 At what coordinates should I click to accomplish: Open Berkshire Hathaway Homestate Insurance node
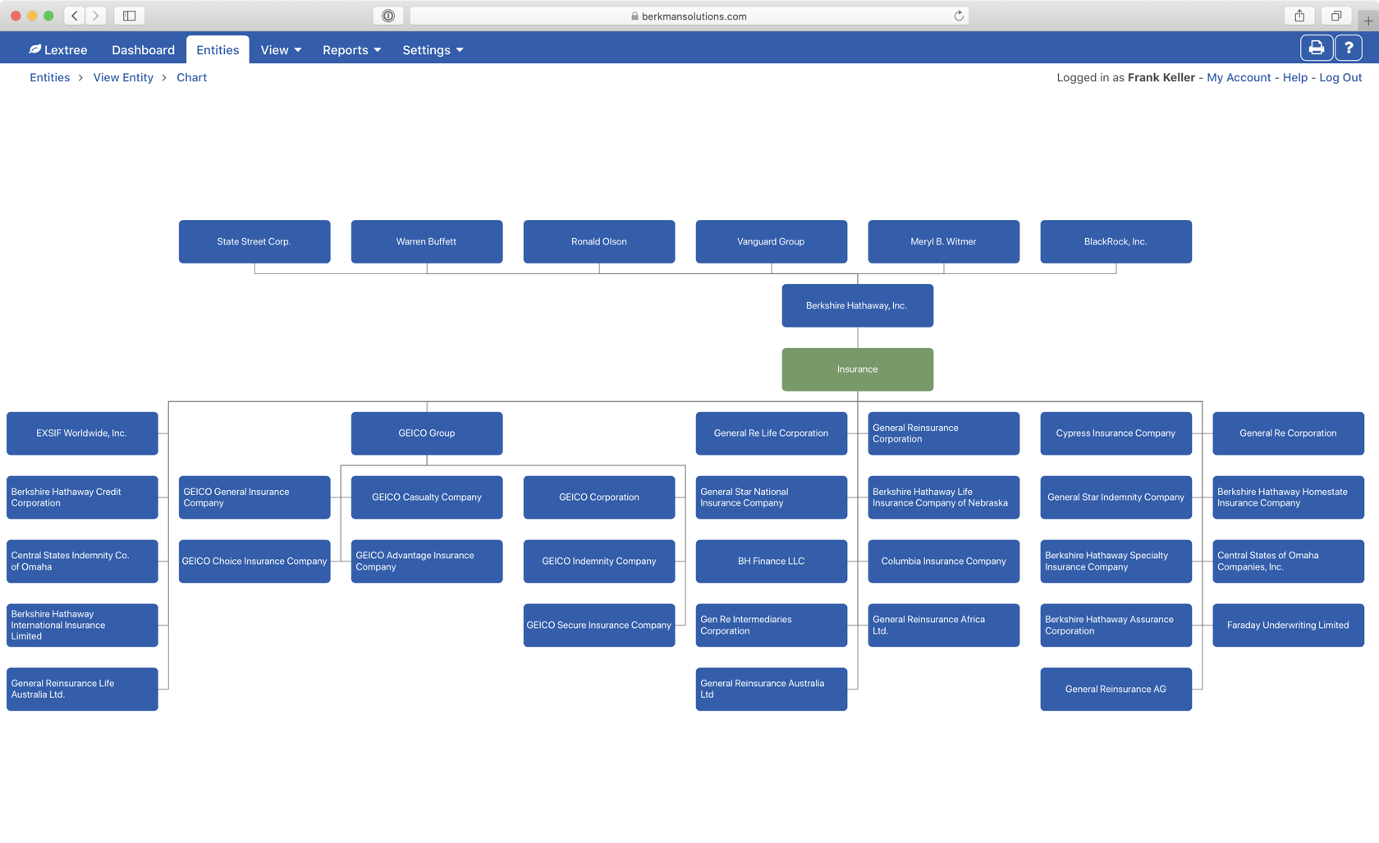[1289, 497]
